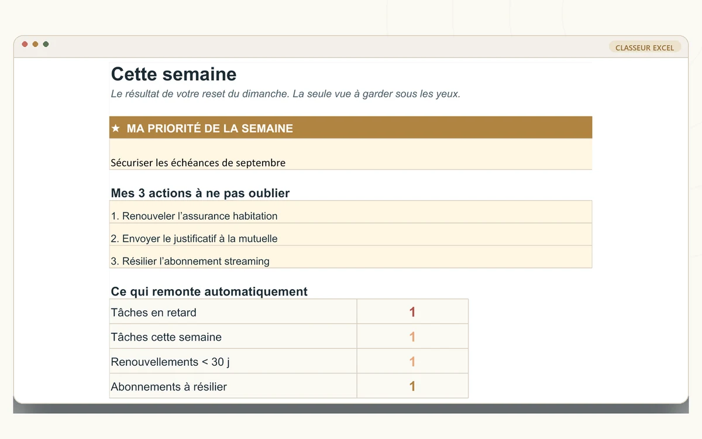Click the value next to 'Renouvellements < 30 j'
702x439 pixels.
(x=412, y=361)
